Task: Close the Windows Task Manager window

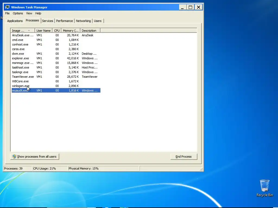Action: (198, 7)
